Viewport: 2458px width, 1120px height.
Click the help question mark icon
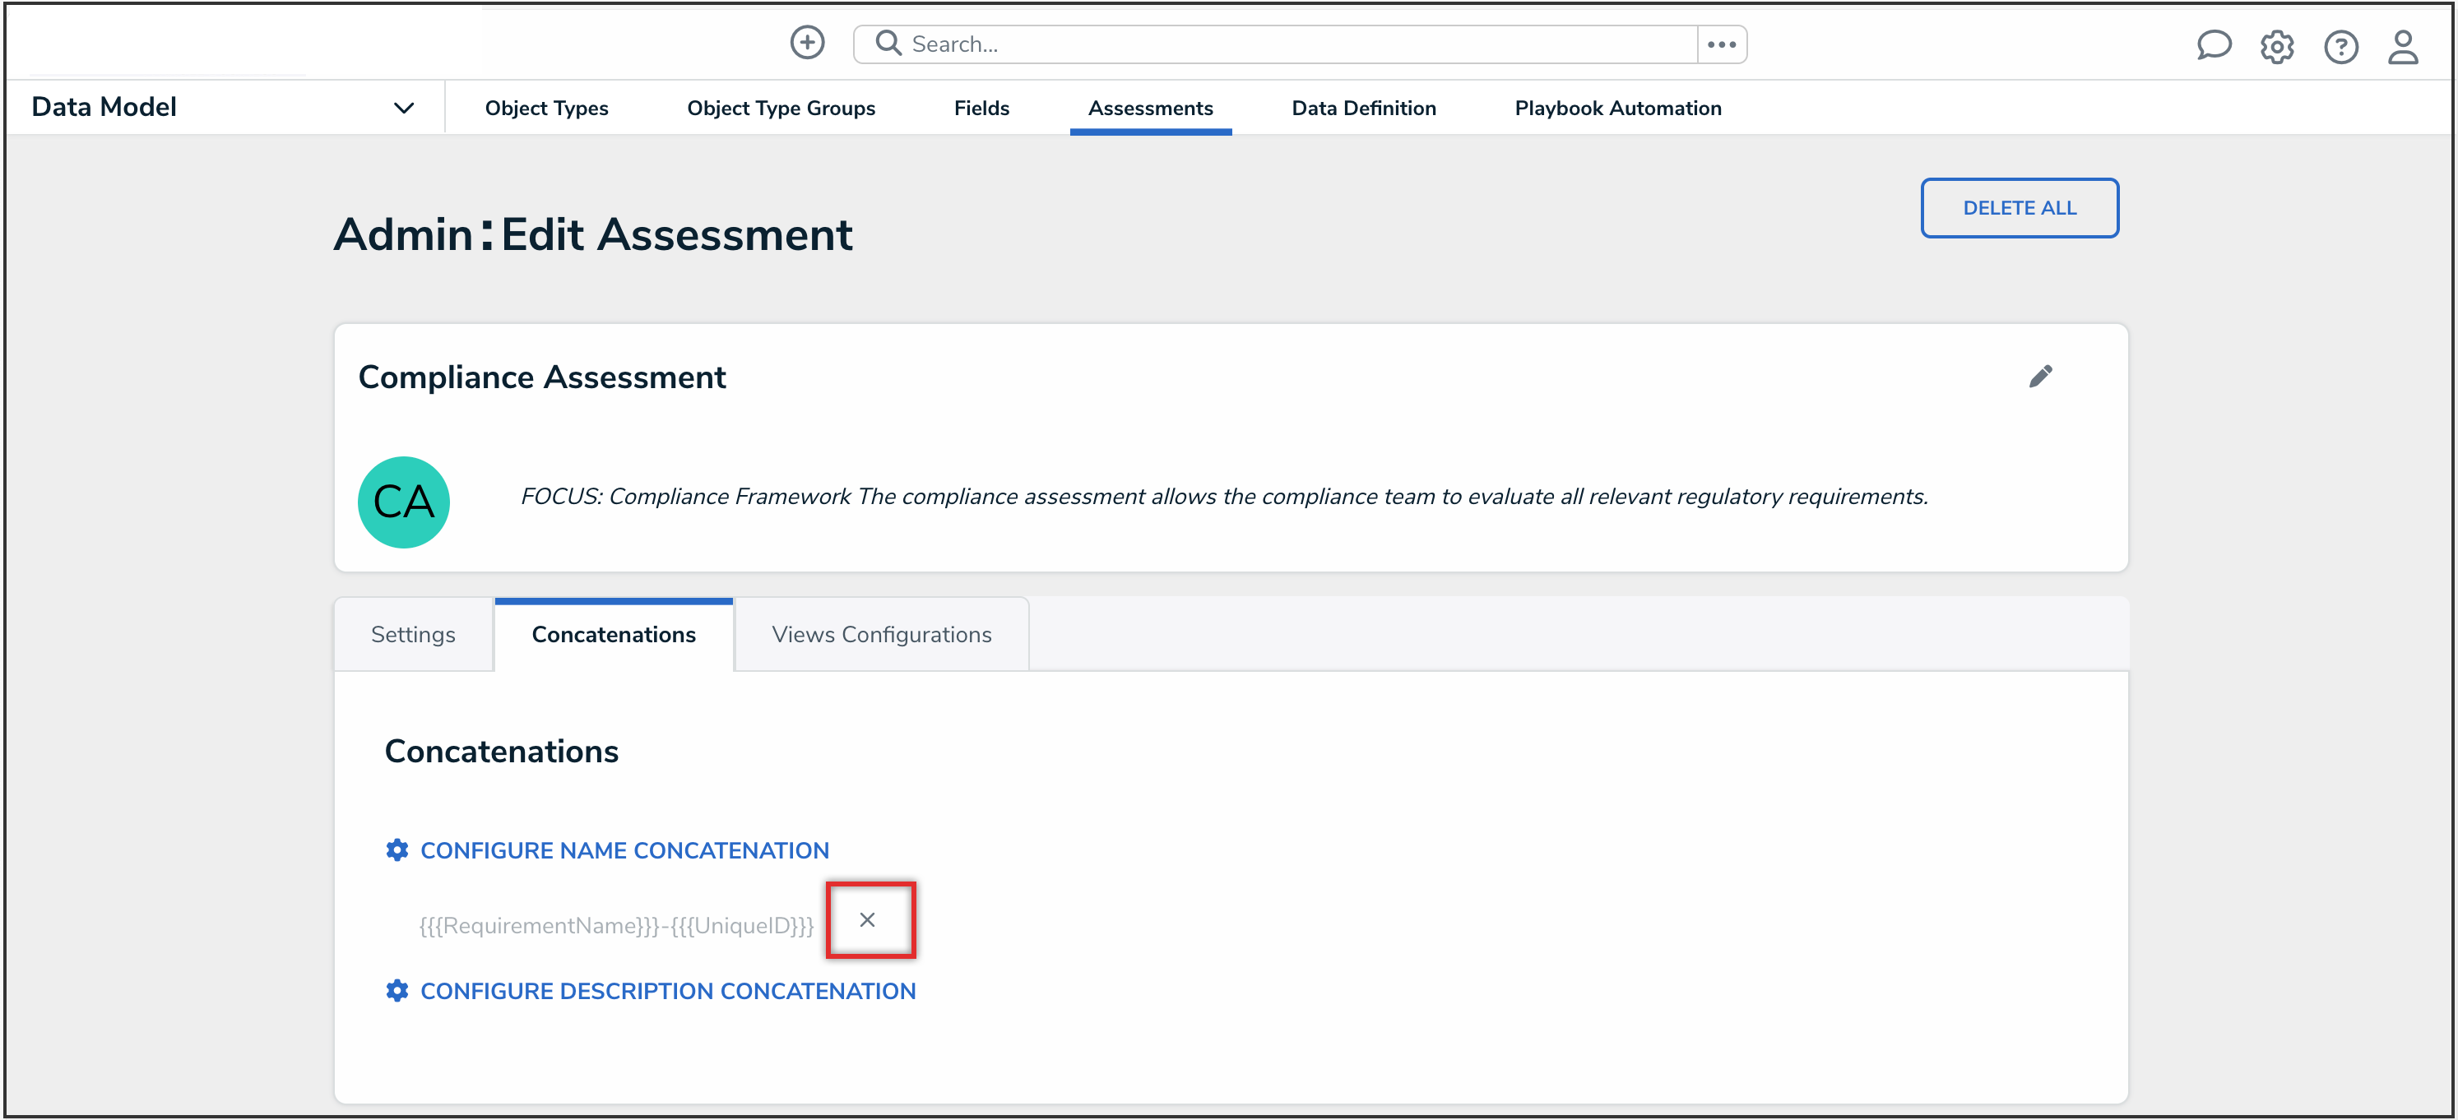(2340, 46)
